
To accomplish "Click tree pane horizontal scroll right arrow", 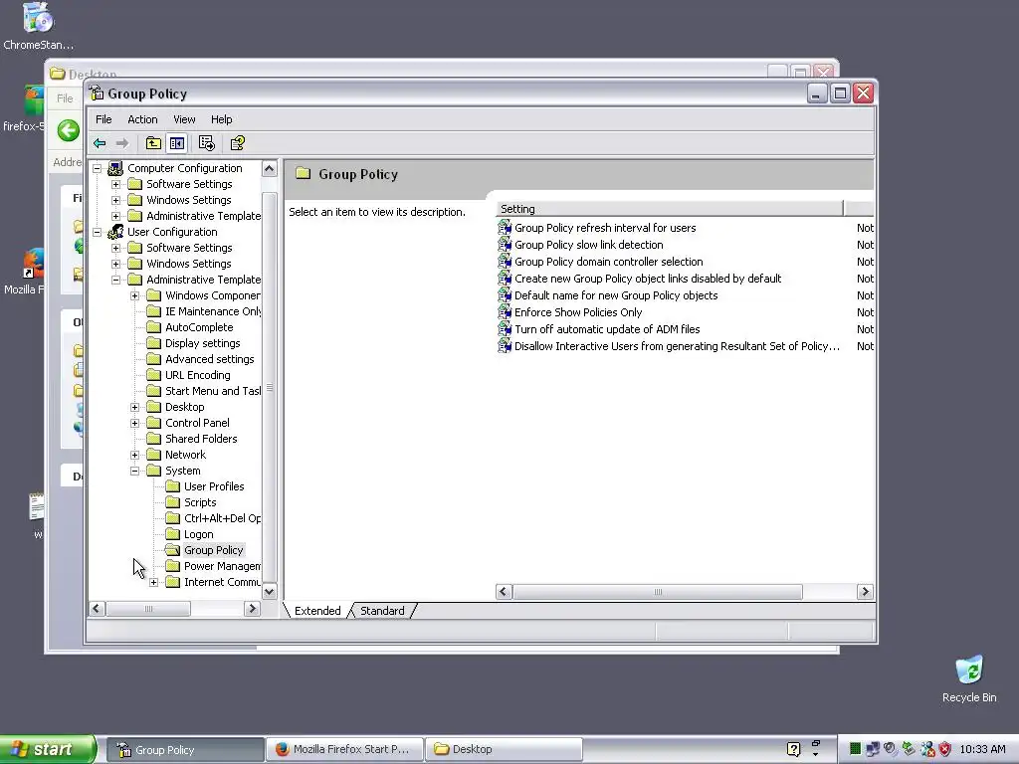I will (x=252, y=609).
